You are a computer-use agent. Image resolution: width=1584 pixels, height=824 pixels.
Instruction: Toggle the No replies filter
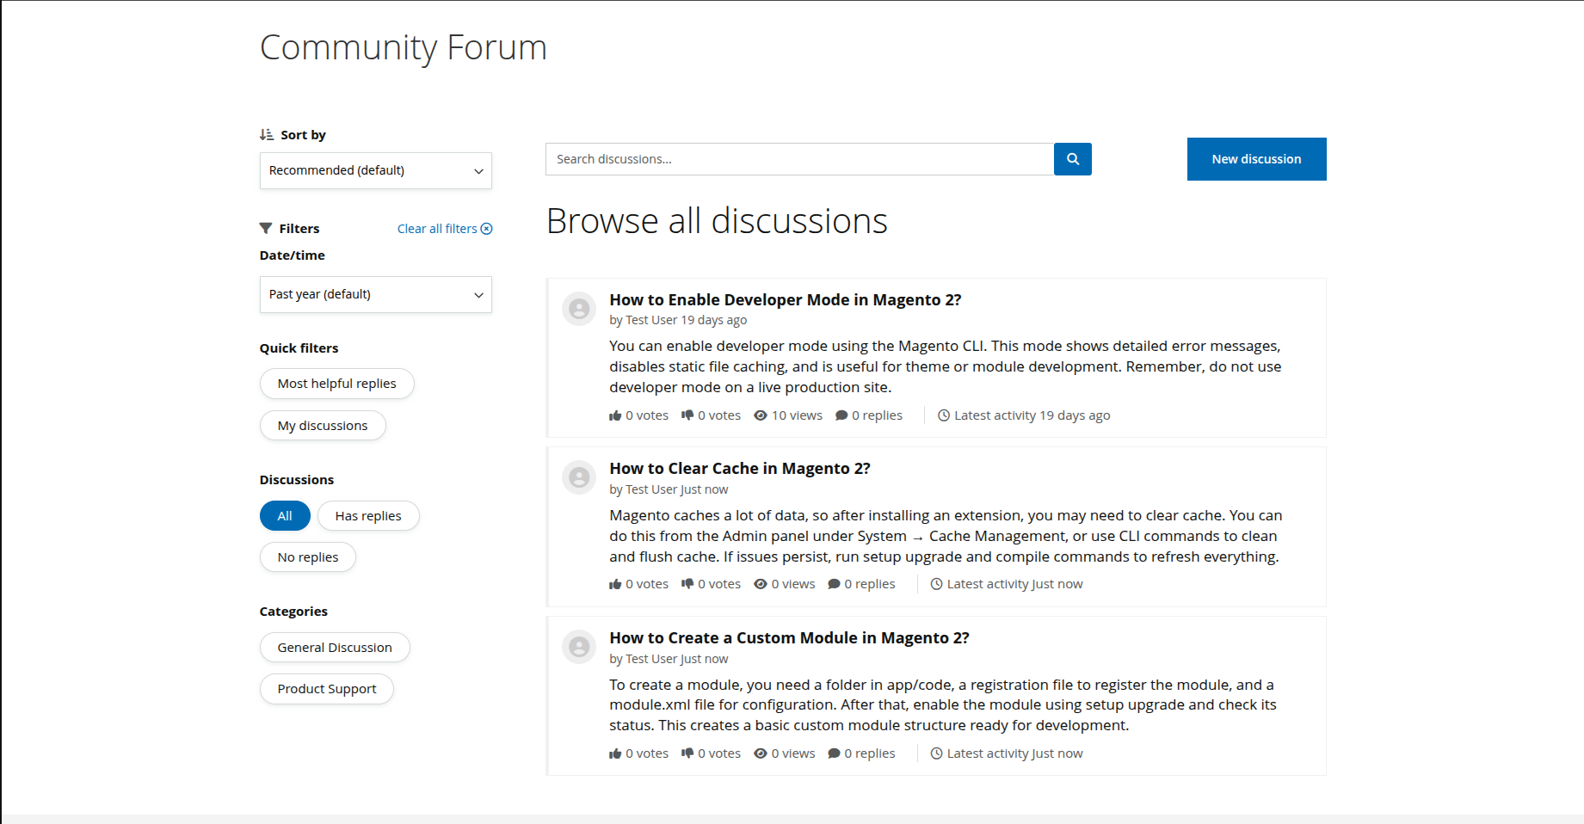click(308, 557)
